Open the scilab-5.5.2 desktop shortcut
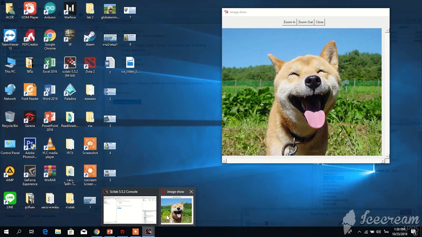The width and height of the screenshot is (422, 237). (70, 64)
